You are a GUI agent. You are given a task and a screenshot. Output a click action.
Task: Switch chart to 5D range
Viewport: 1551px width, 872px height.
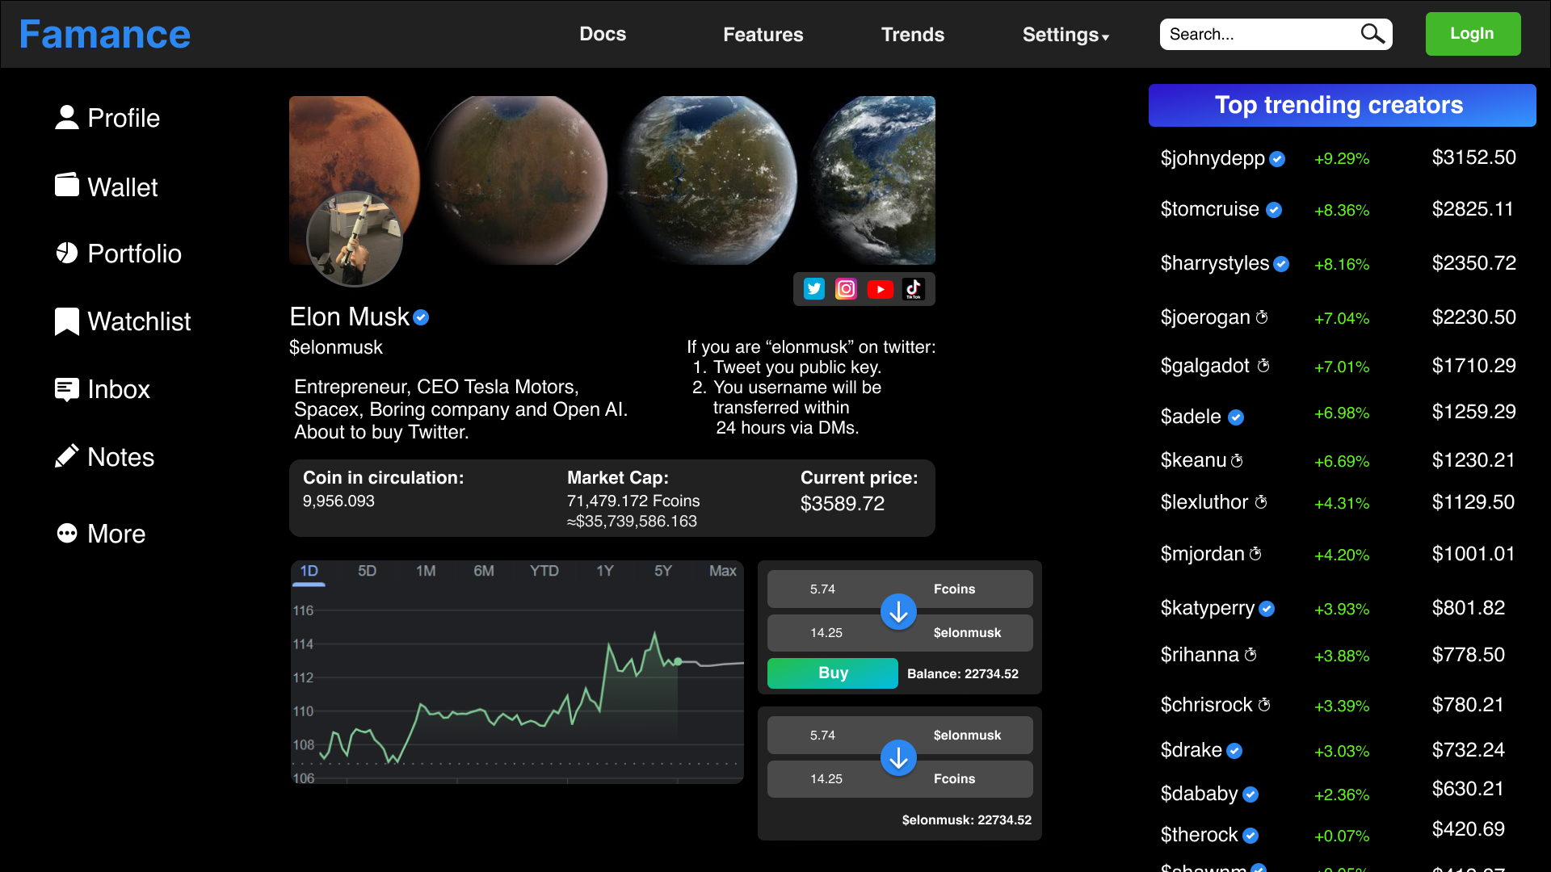click(367, 571)
